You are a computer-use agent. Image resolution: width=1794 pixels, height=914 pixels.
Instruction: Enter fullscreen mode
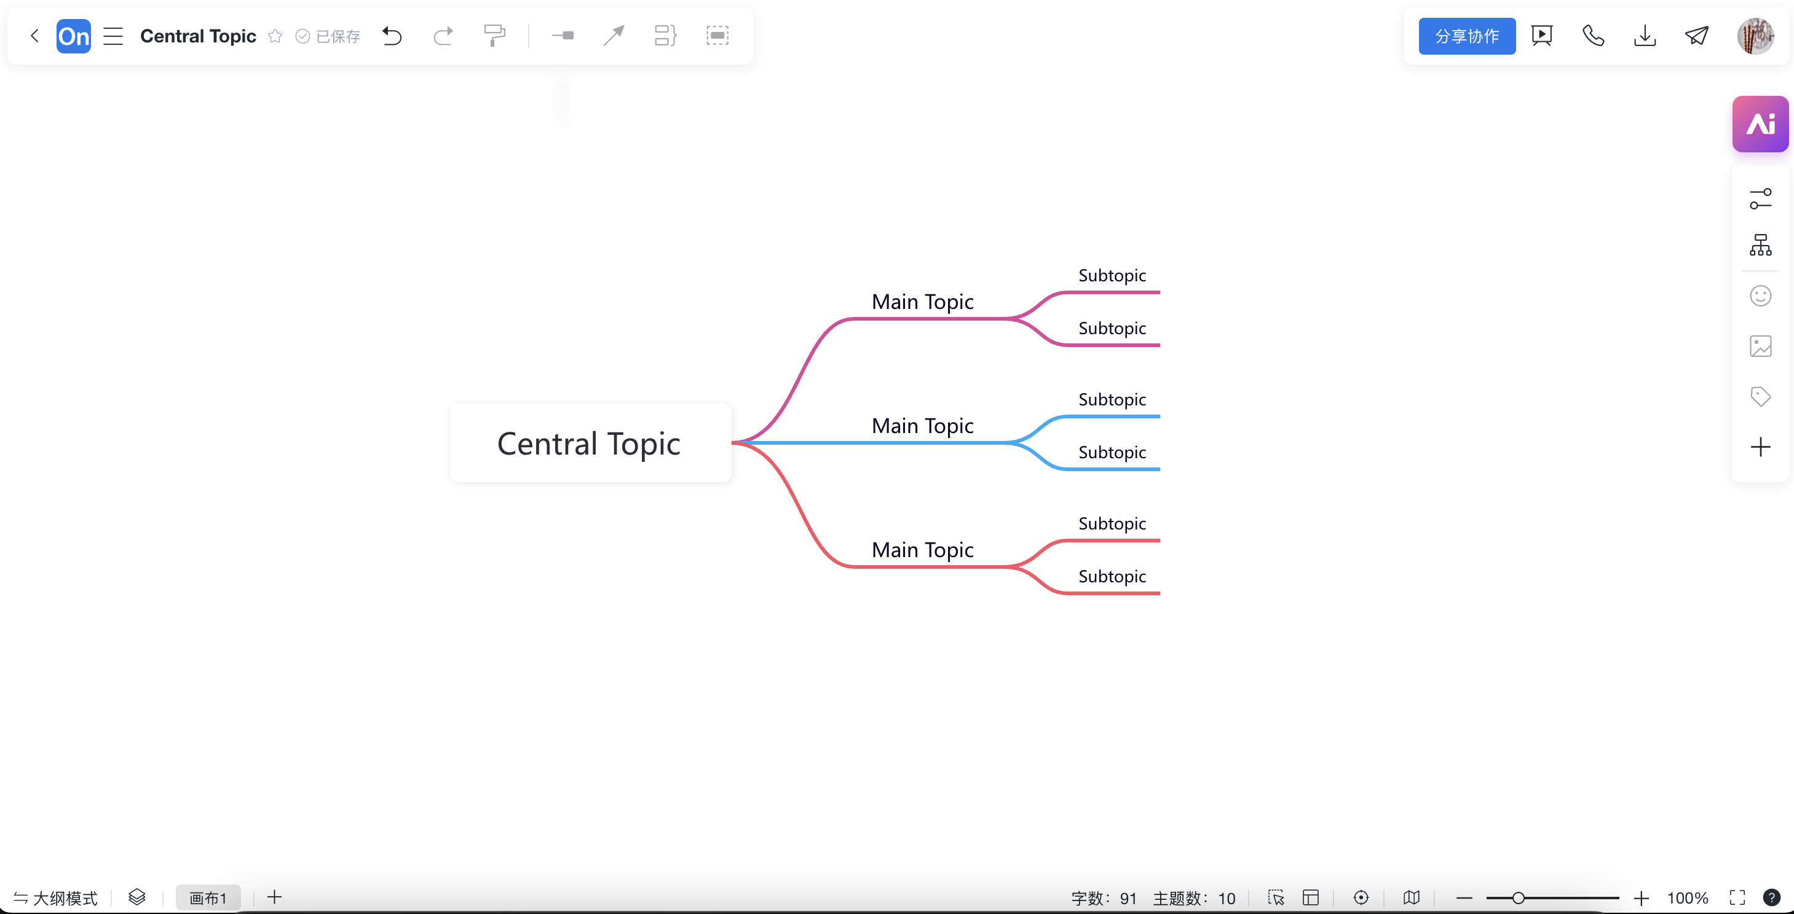click(x=1737, y=898)
